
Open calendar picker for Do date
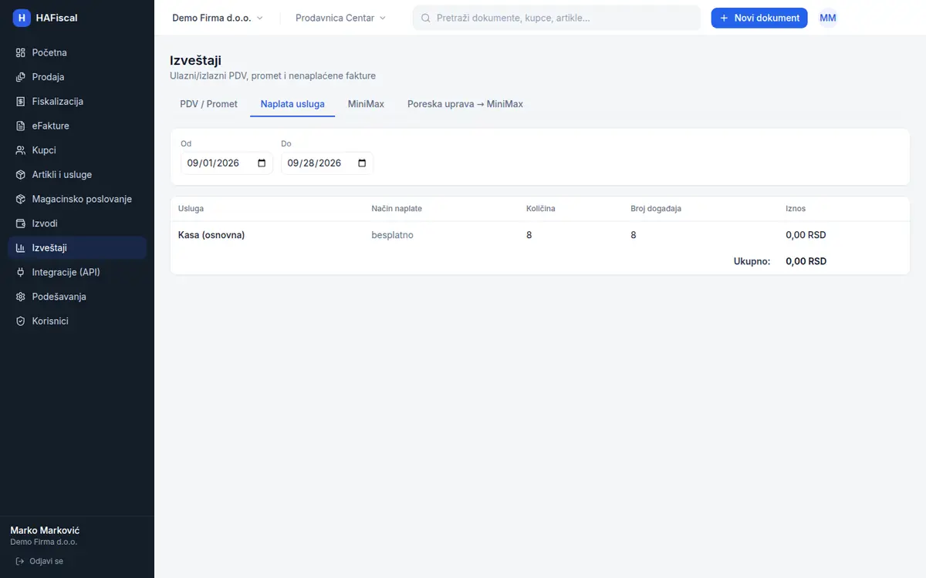pos(362,163)
